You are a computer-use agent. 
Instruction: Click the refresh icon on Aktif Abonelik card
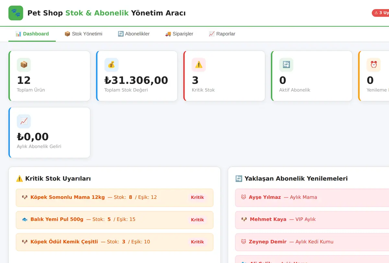[x=286, y=65]
